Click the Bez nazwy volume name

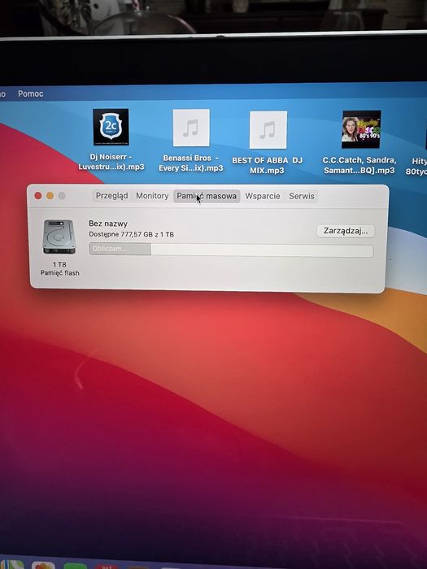tap(108, 224)
